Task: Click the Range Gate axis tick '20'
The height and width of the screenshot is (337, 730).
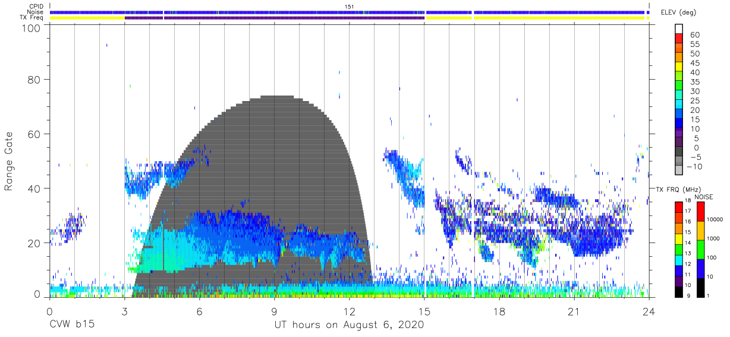Action: pyautogui.click(x=34, y=242)
